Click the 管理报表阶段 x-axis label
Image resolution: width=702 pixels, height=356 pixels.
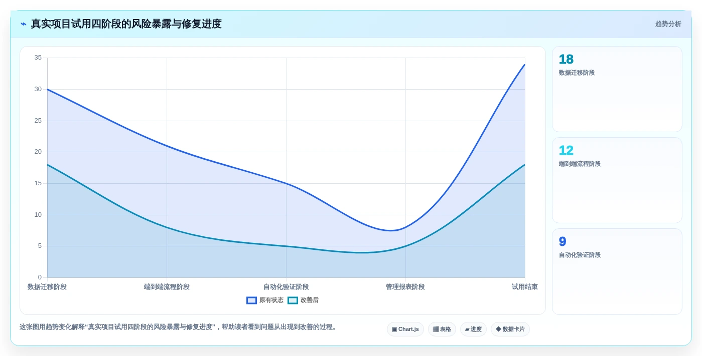405,287
